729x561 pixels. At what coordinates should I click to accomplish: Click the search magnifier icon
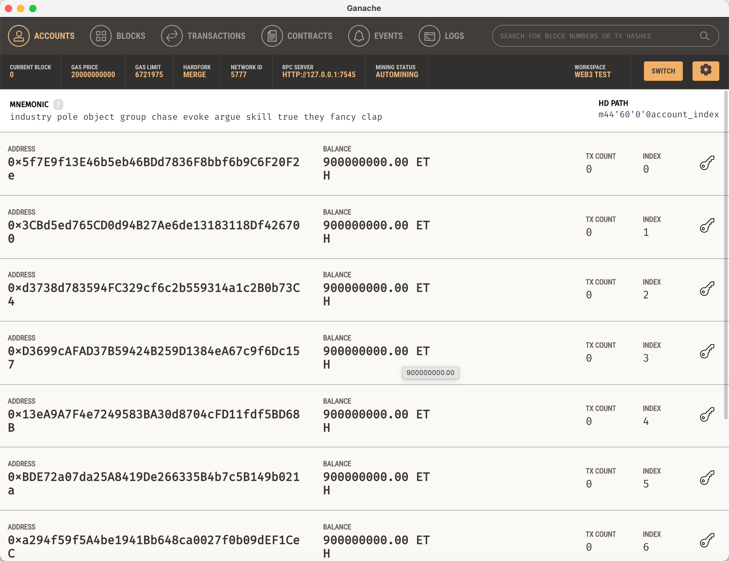click(704, 36)
